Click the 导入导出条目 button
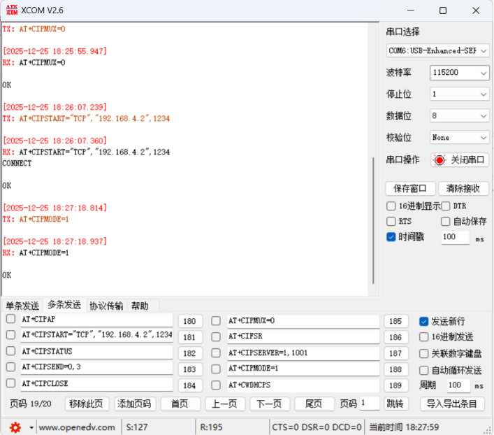 [x=452, y=404]
